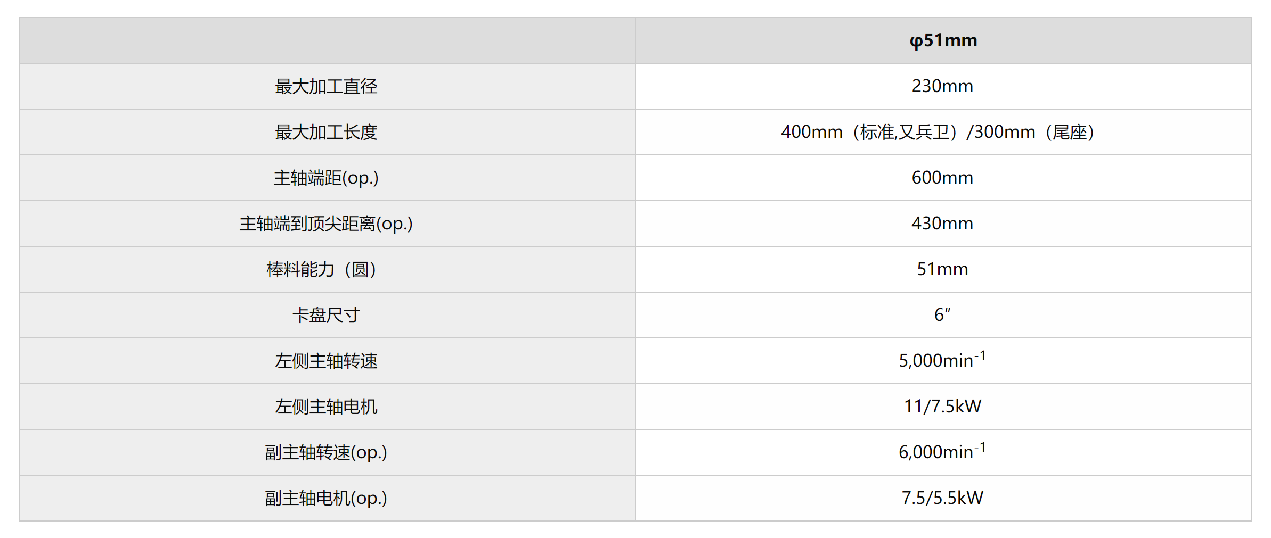The width and height of the screenshot is (1271, 538).
Task: Select the 卡盘尺寸 label cell
Action: 326,315
